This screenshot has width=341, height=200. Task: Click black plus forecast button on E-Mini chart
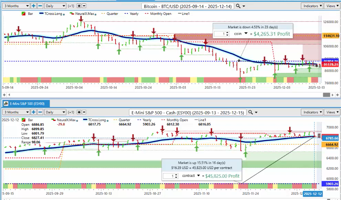[x=79, y=112]
